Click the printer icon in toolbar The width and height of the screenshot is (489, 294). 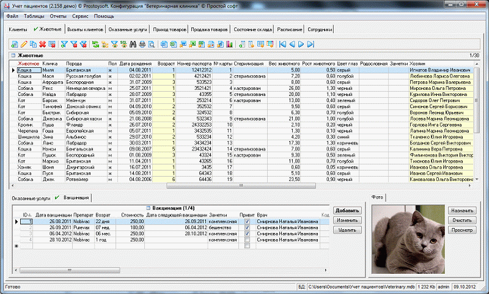pos(142,44)
